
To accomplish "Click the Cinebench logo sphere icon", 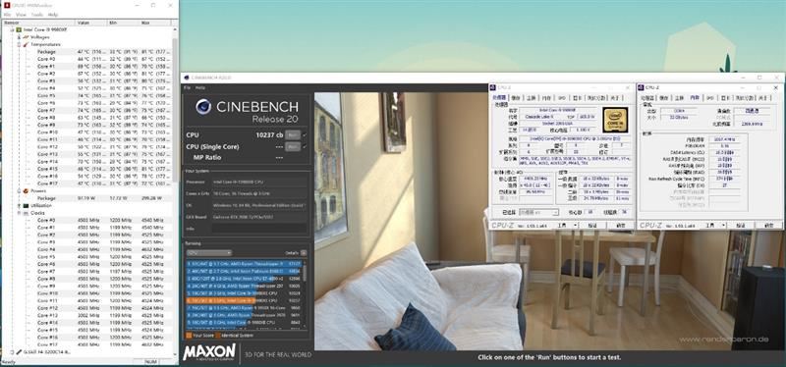I will [203, 107].
